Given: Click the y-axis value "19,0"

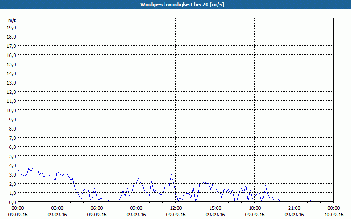Looking at the screenshot, I should click(x=12, y=28).
